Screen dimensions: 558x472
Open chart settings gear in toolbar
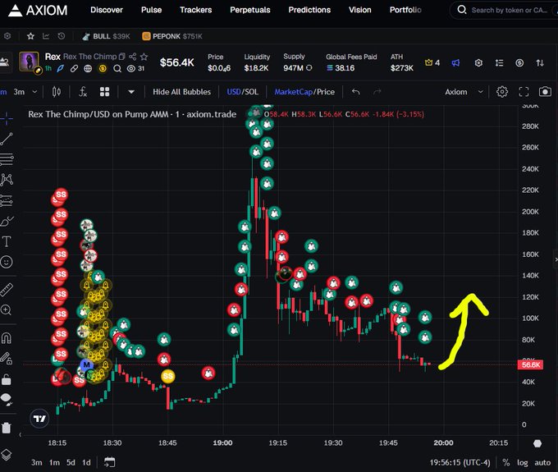(501, 92)
